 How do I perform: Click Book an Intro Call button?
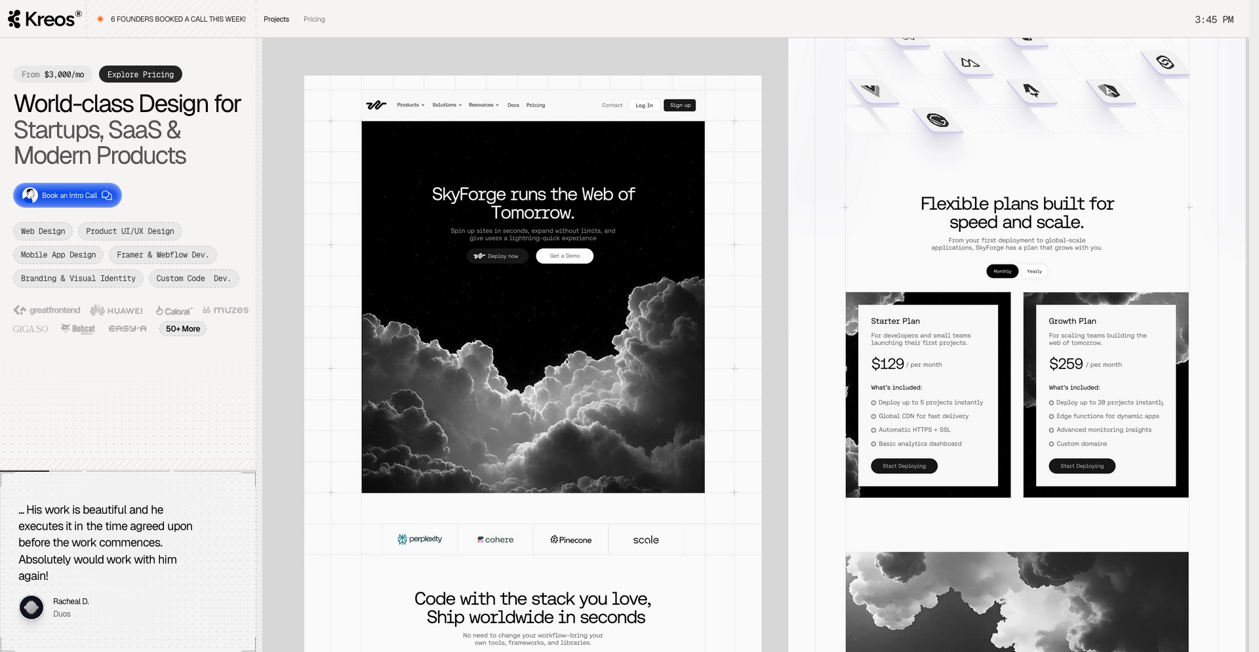(68, 195)
